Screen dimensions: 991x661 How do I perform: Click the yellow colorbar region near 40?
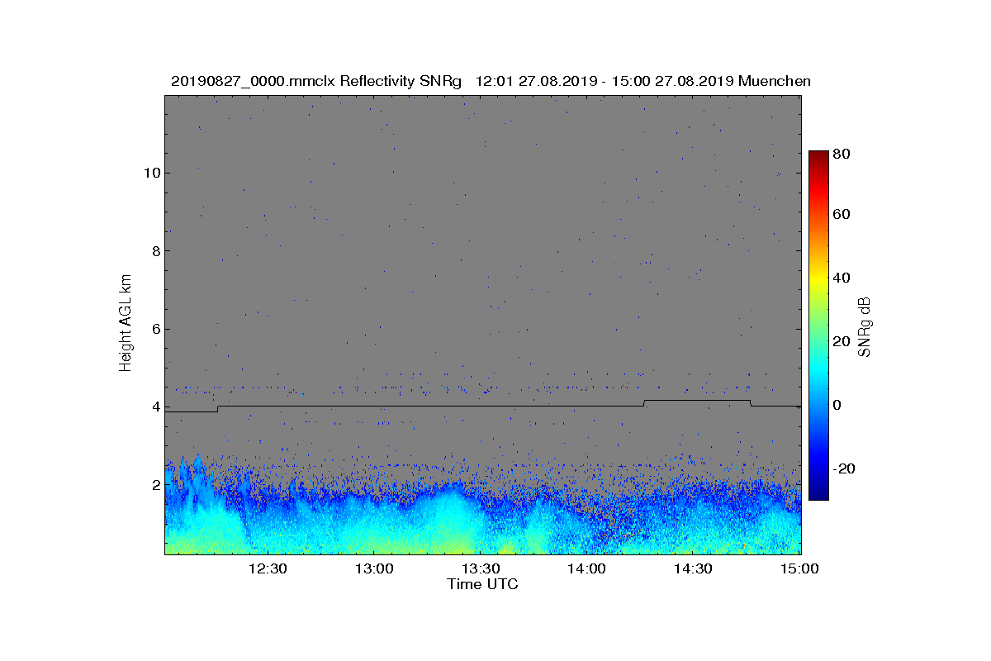(x=818, y=278)
